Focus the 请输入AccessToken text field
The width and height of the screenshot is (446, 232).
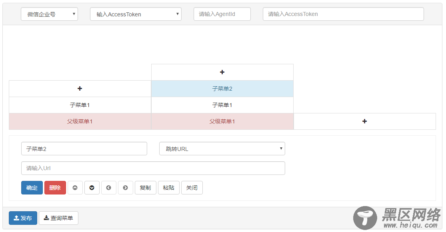(343, 14)
